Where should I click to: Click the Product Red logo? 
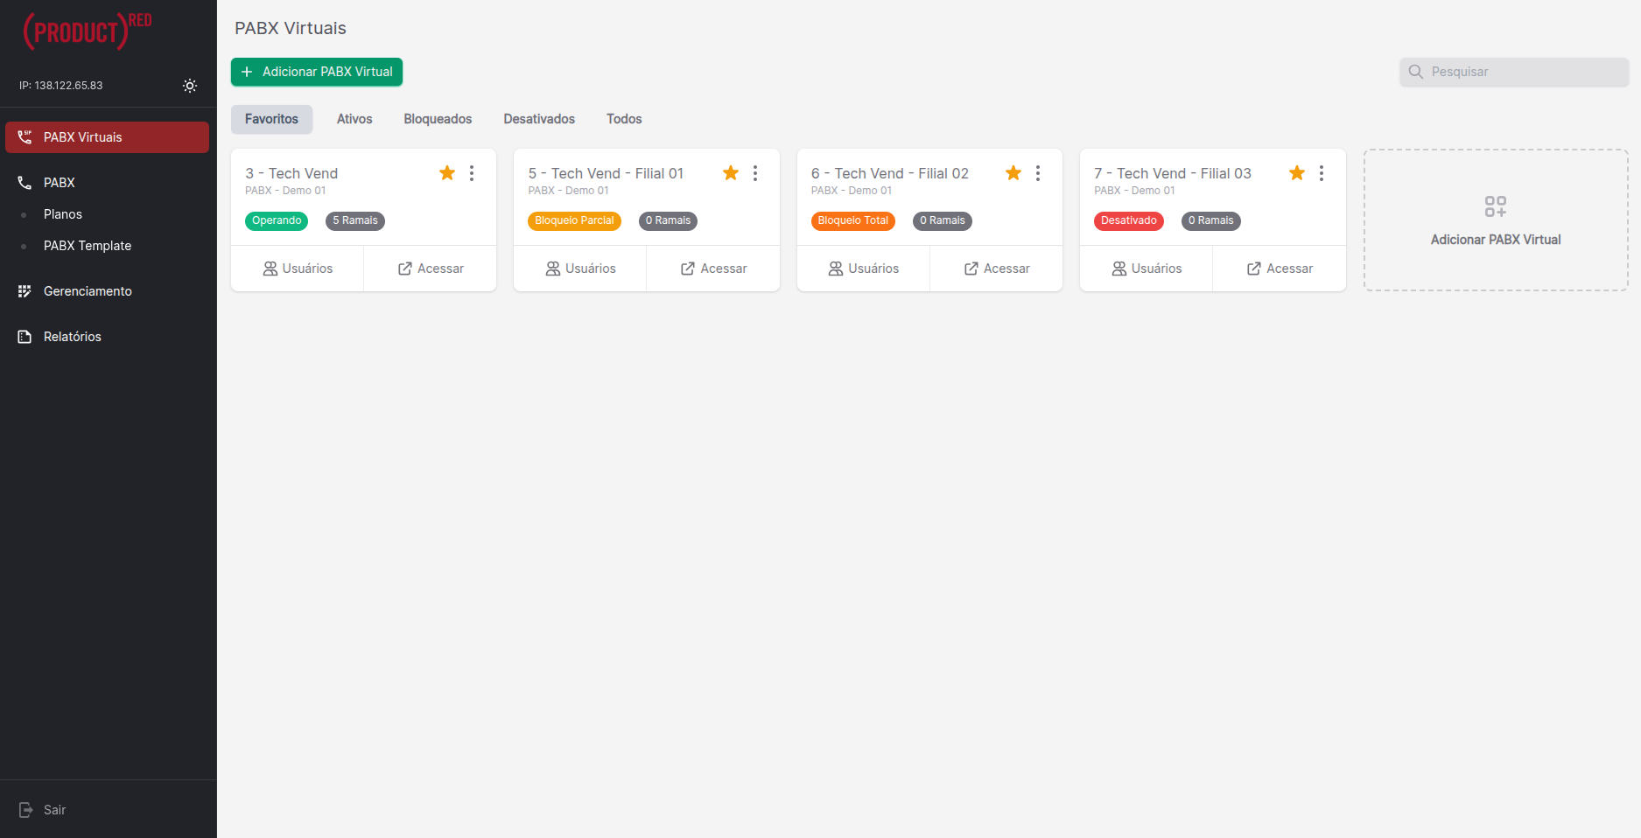coord(88,31)
